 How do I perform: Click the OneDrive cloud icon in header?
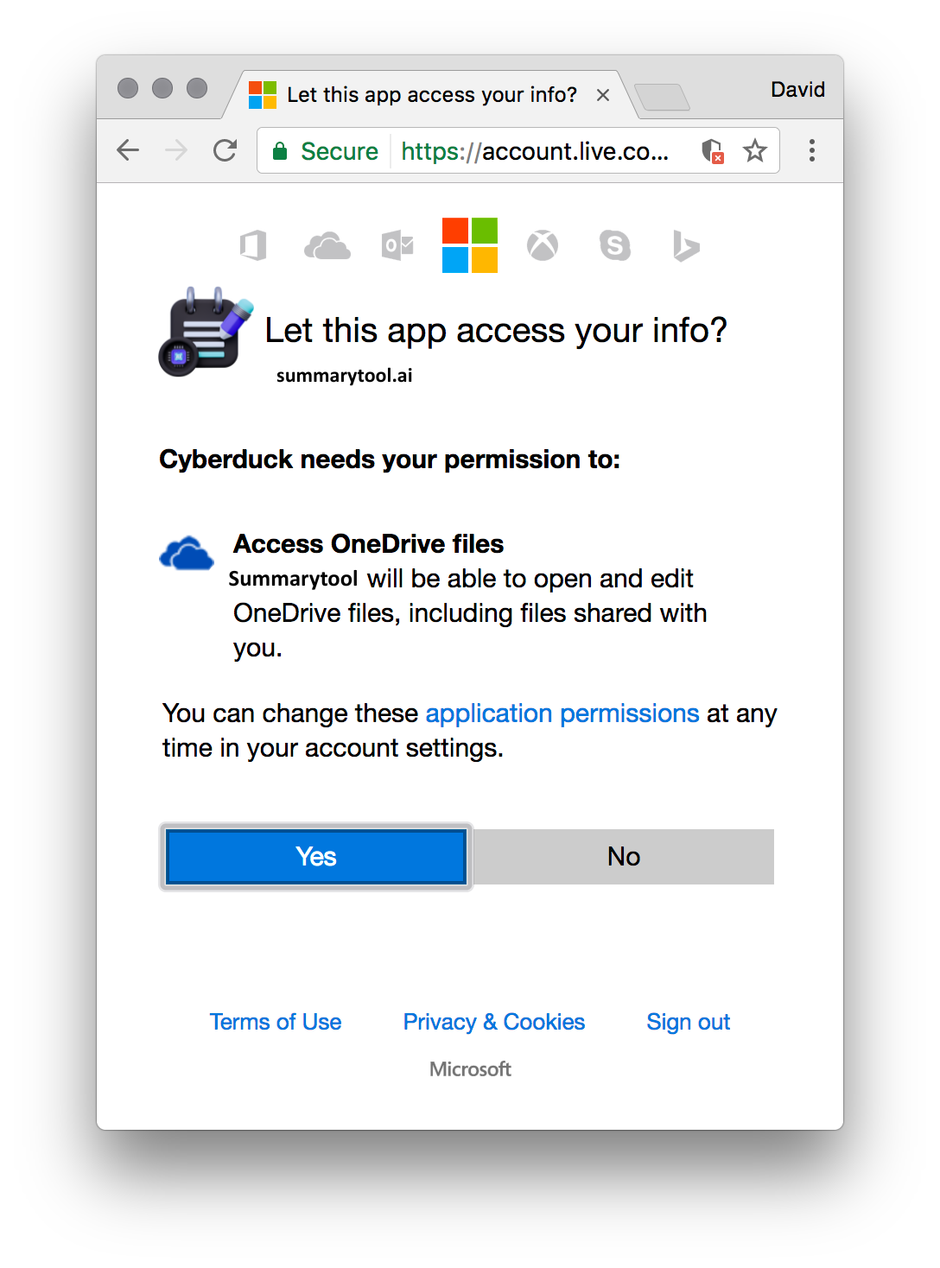327,246
